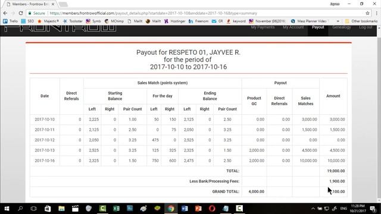
Task: Open a new tab button
Action: 63,4
